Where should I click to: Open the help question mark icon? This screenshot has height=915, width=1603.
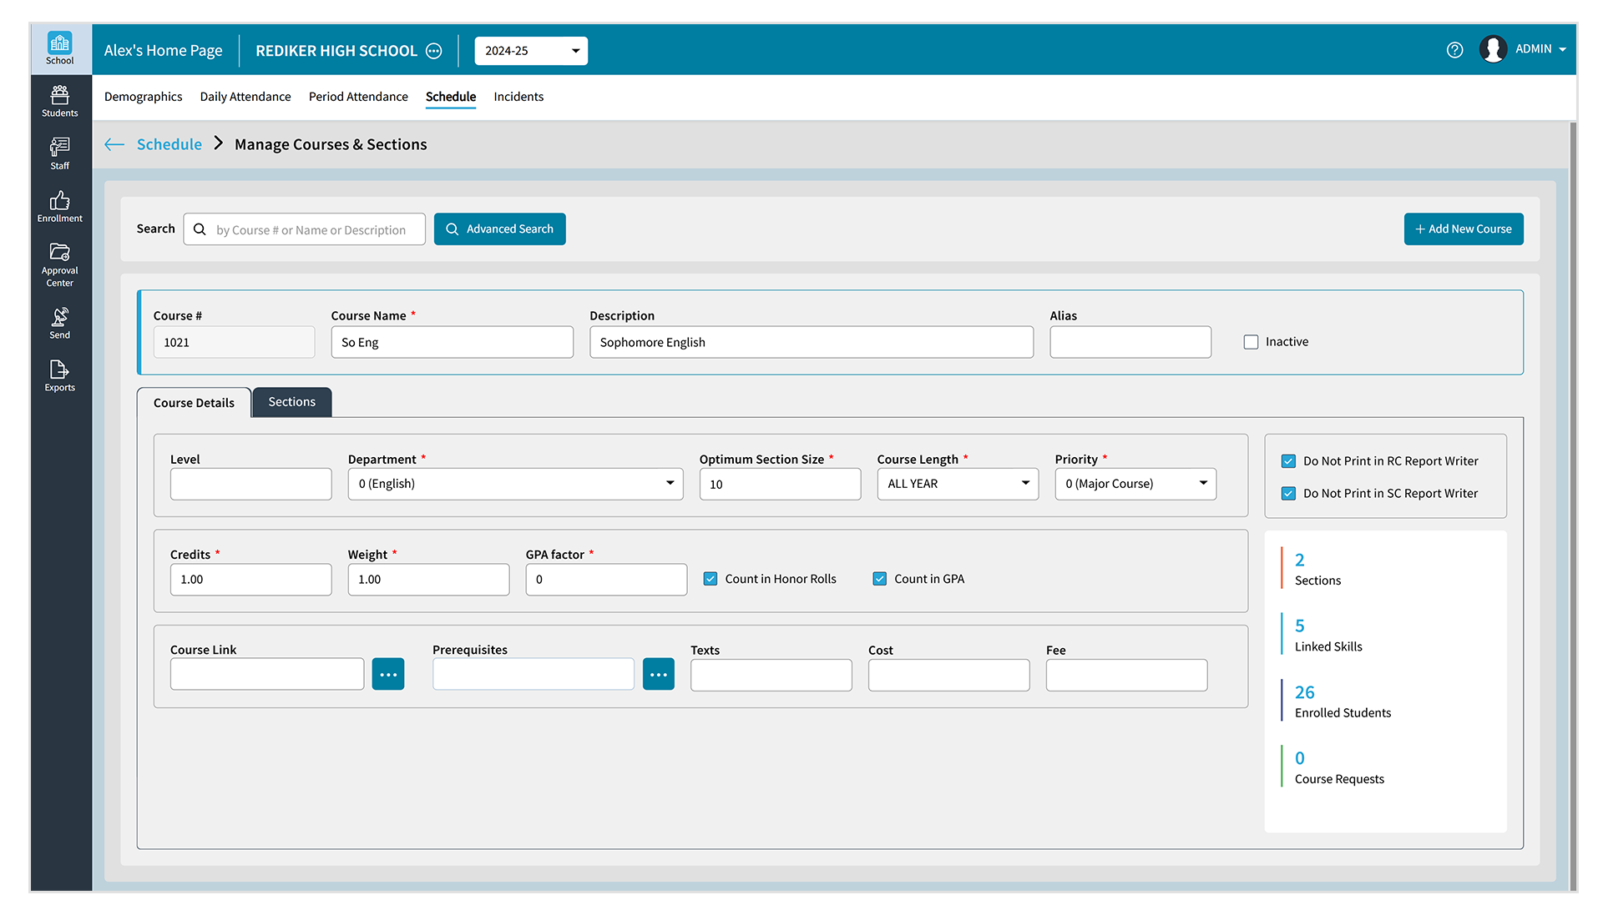coord(1455,50)
